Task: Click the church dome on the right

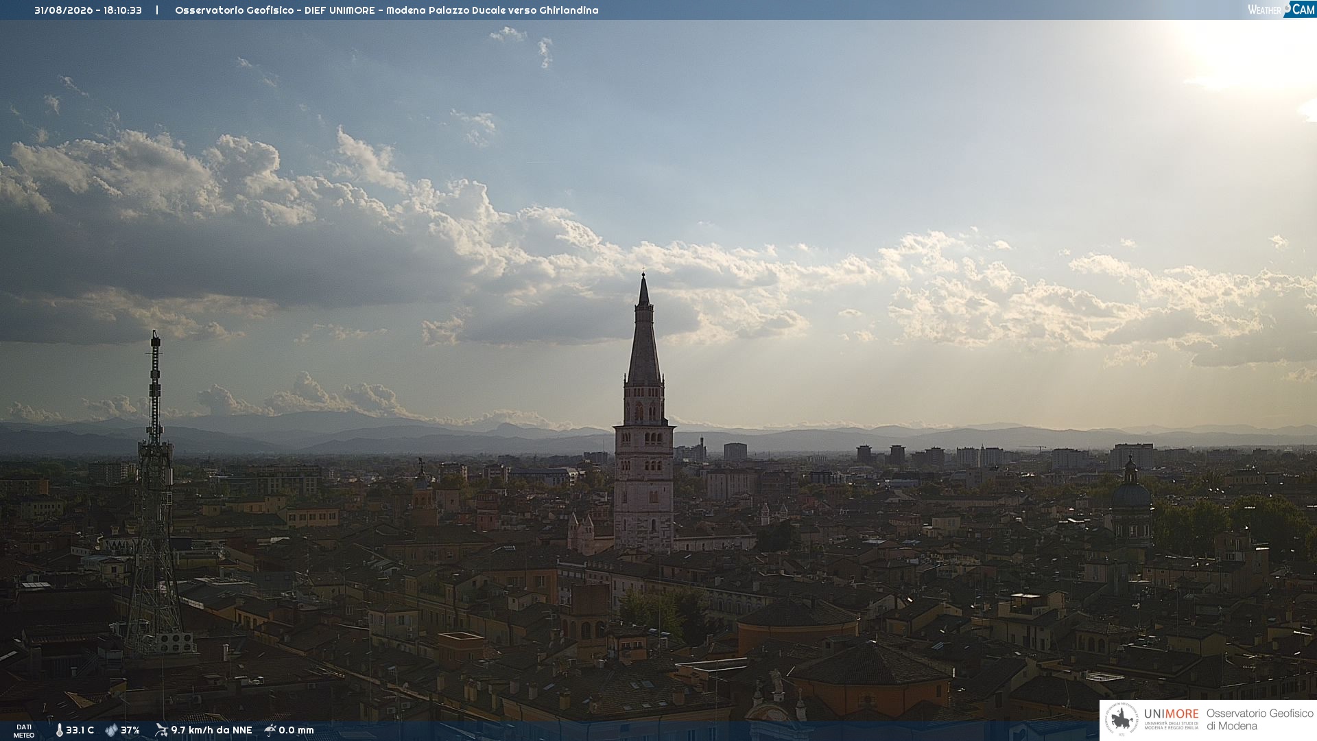Action: 1131,495
